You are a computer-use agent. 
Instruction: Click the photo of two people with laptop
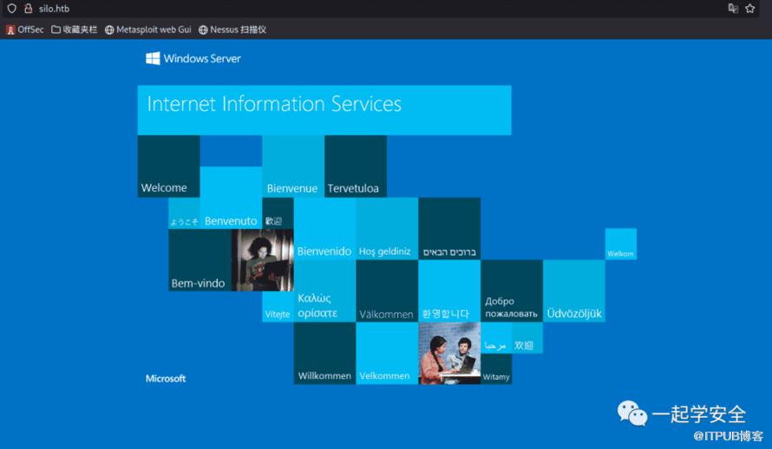449,353
